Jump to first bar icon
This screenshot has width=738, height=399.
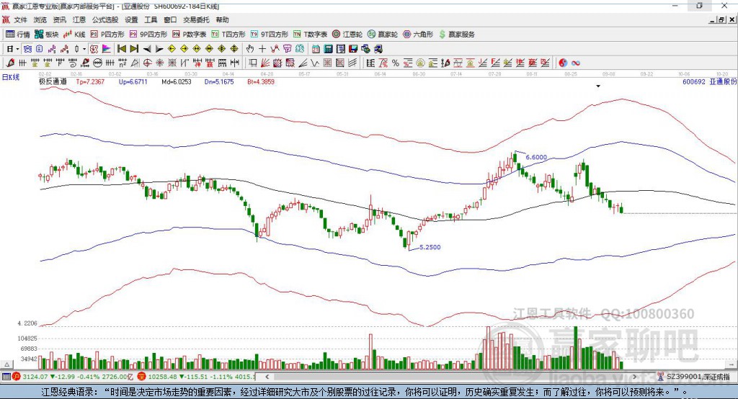[121, 49]
